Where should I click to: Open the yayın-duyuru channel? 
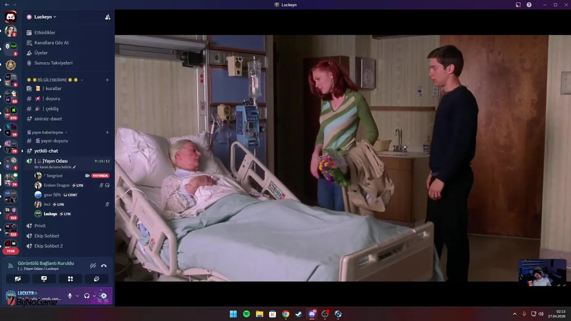pyautogui.click(x=68, y=141)
